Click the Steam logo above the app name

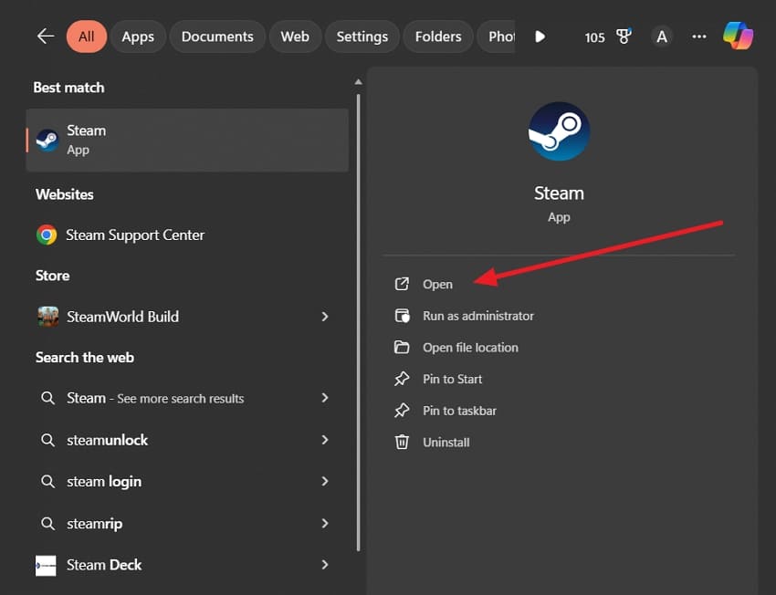pyautogui.click(x=559, y=130)
